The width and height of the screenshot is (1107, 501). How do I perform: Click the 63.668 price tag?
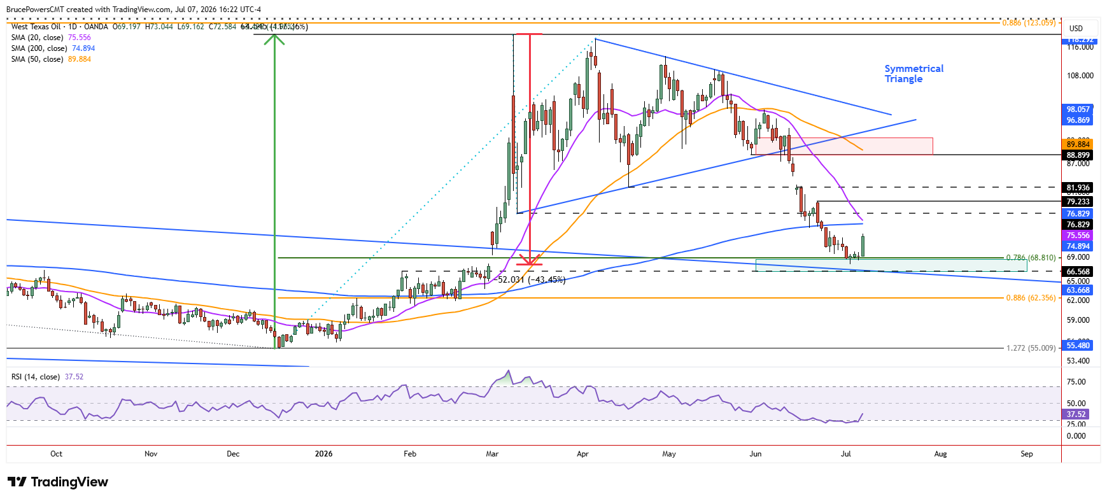(1078, 290)
